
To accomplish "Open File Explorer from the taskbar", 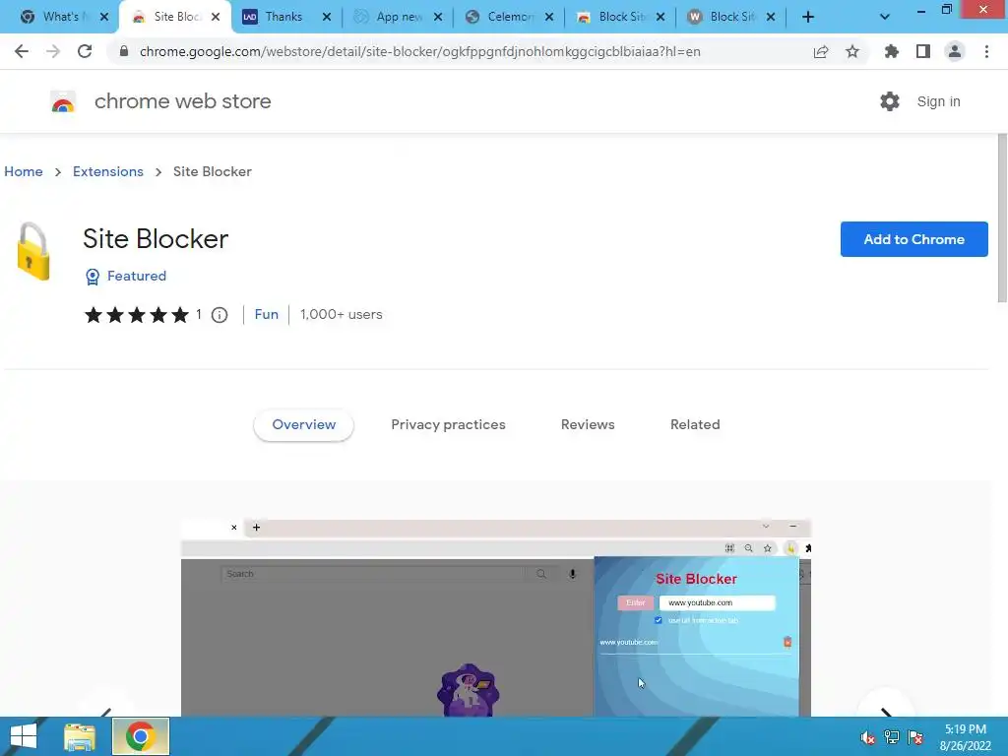I will (x=80, y=736).
